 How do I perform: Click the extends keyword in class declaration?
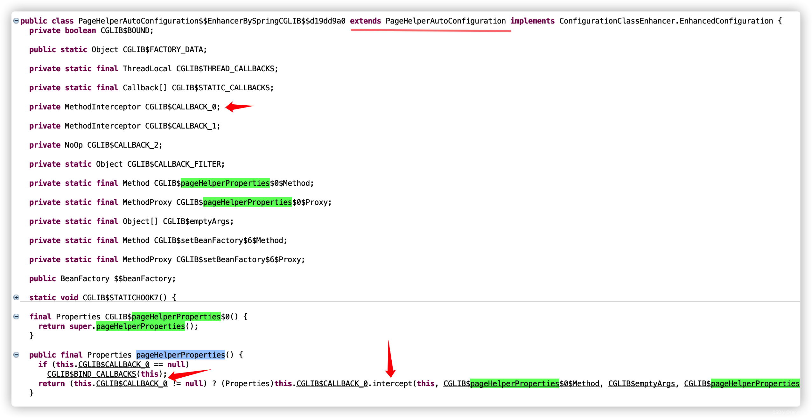pyautogui.click(x=365, y=21)
